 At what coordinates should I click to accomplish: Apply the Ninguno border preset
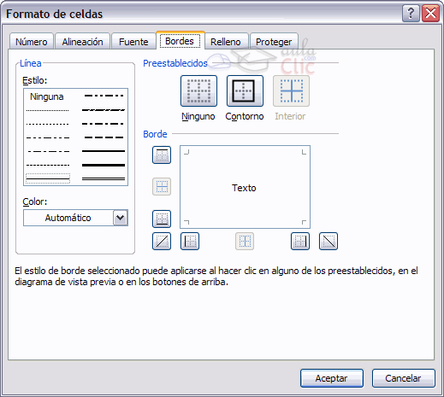[x=198, y=90]
